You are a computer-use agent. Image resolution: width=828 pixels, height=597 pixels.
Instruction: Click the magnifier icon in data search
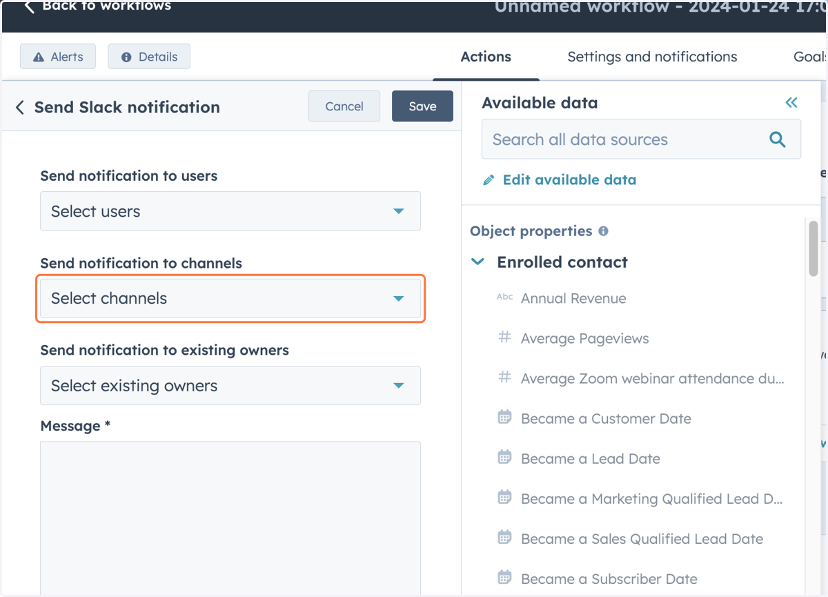click(778, 139)
